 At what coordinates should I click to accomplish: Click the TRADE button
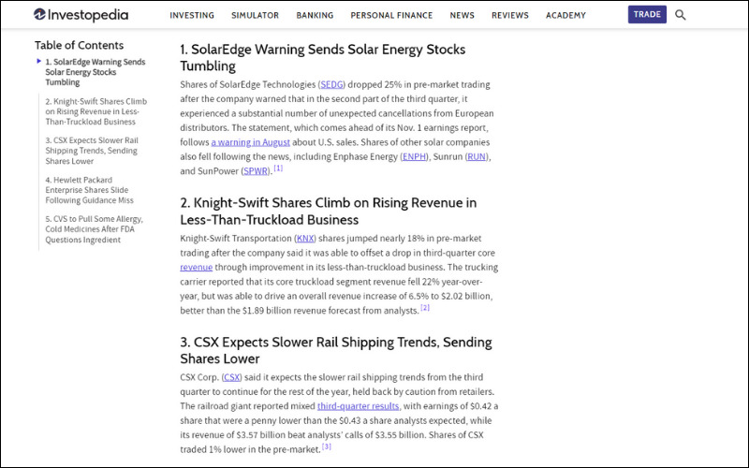[647, 14]
